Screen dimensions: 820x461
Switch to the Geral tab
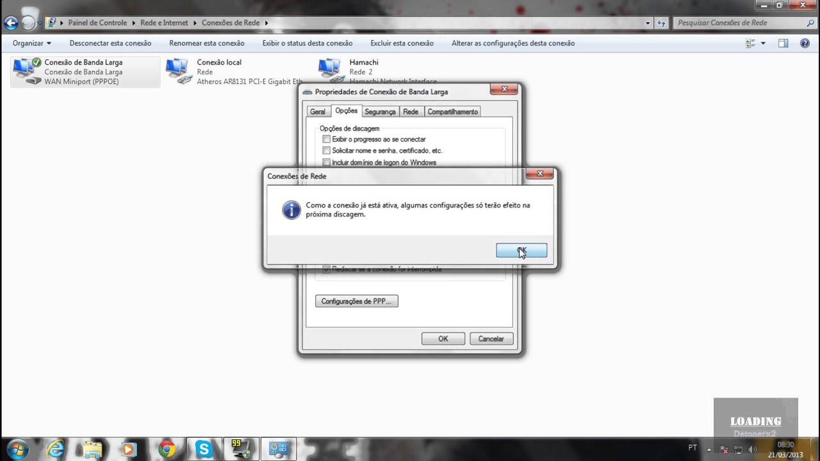(x=318, y=112)
